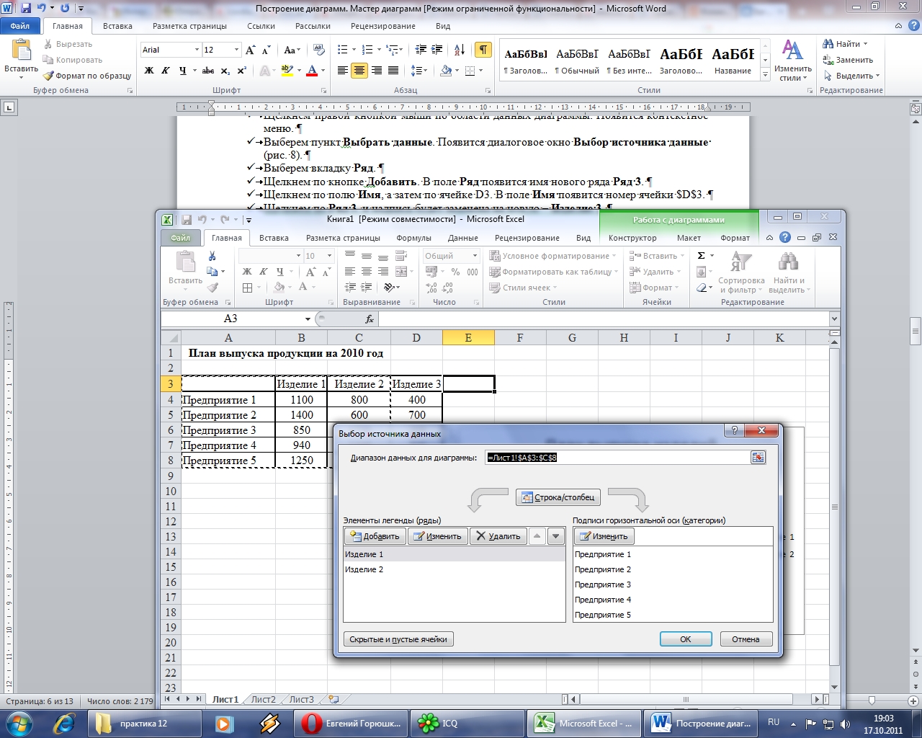The image size is (922, 738).
Task: Toggle bold formatting in Word ribbon
Action: point(149,71)
